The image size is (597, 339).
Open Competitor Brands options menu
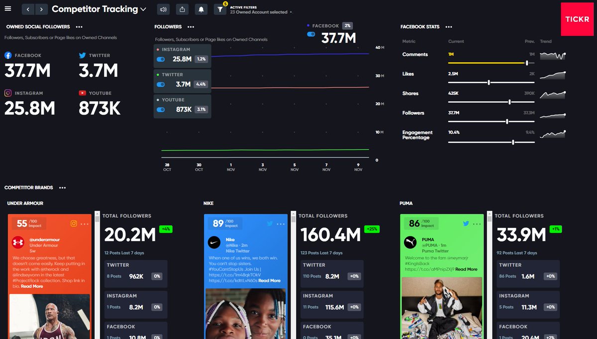tap(62, 188)
